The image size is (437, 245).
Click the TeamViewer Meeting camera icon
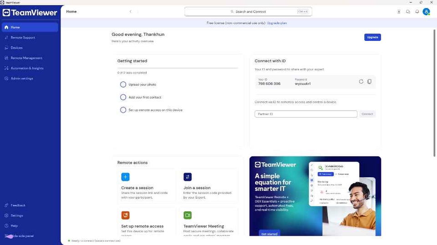pyautogui.click(x=188, y=215)
